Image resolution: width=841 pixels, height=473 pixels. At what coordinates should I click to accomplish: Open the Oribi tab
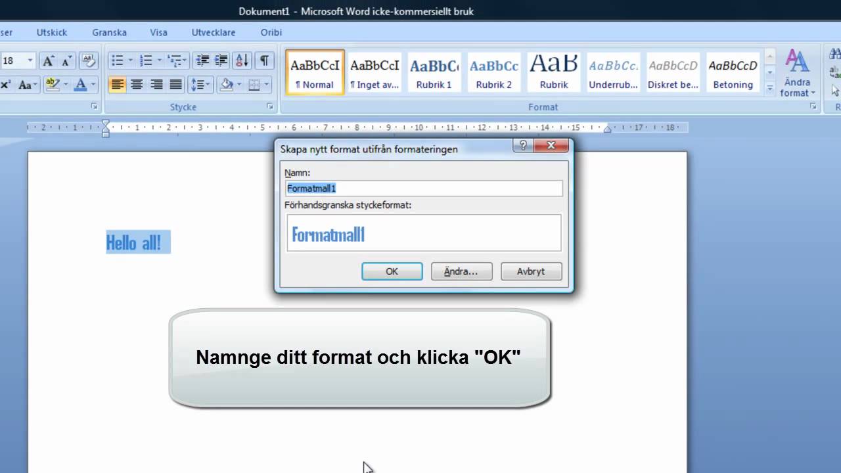click(271, 32)
